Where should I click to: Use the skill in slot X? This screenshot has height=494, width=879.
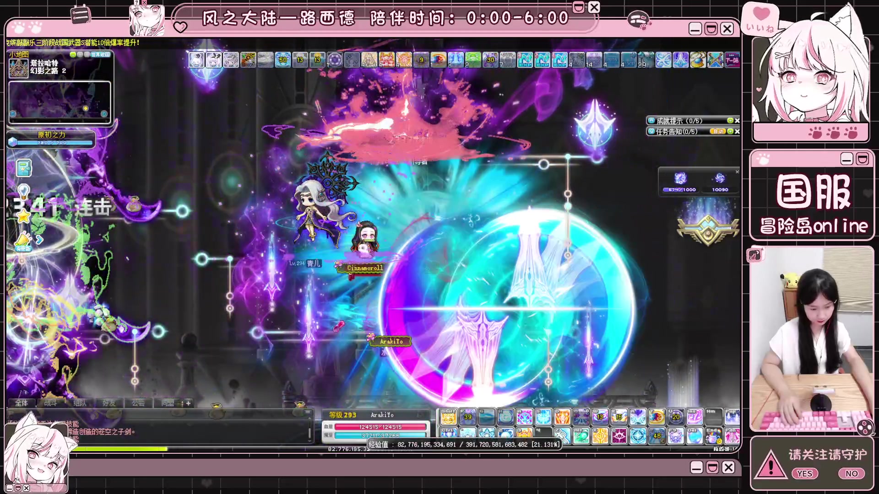tap(600, 436)
